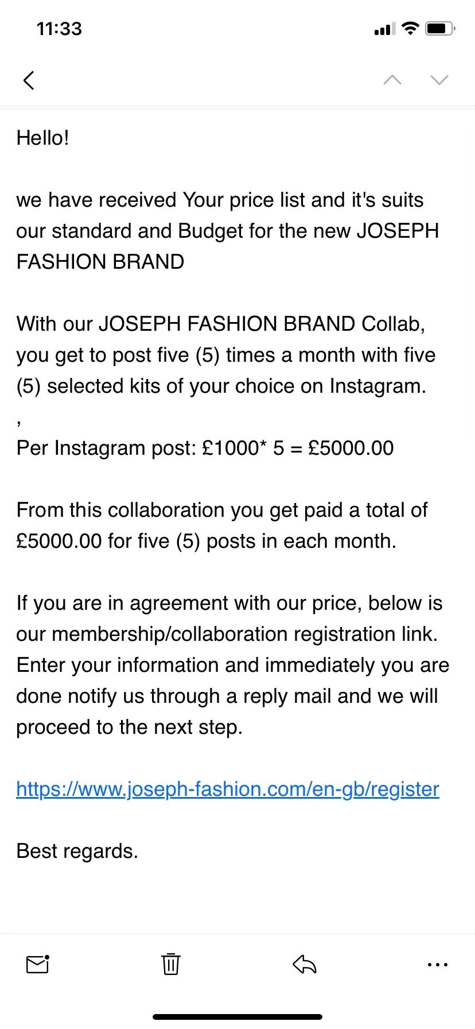Go back using the left chevron arrow
Screen dimensions: 475x1029
click(29, 80)
